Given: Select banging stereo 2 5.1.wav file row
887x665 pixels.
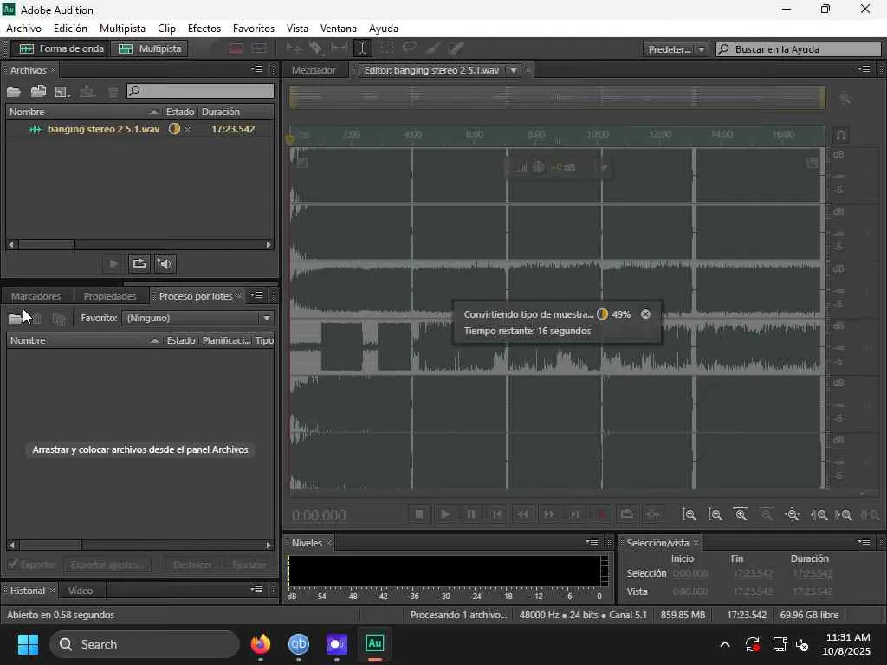Looking at the screenshot, I should (x=139, y=129).
